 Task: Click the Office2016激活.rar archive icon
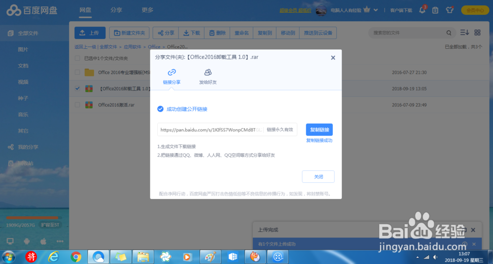coord(89,104)
